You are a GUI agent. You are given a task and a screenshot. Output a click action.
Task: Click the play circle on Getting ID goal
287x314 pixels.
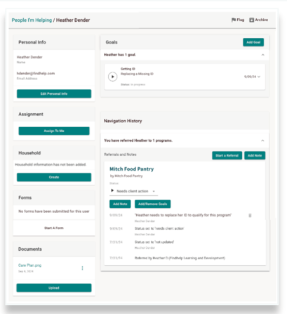click(112, 77)
